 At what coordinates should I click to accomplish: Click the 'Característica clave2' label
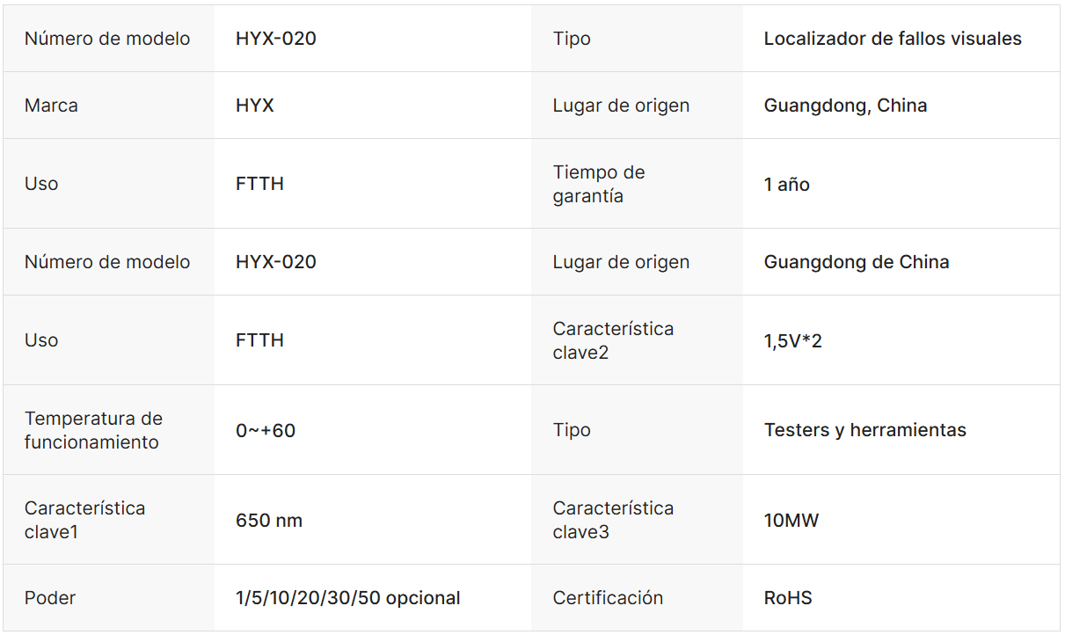(613, 340)
